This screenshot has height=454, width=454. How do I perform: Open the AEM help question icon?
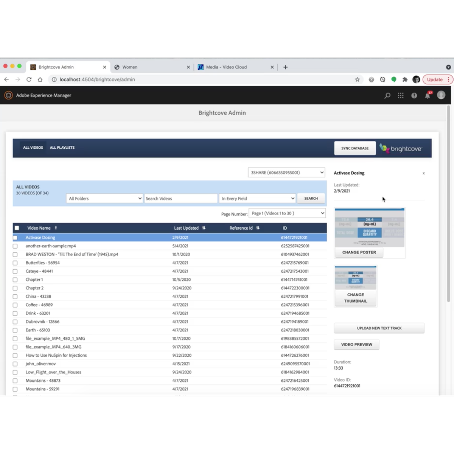(x=414, y=96)
